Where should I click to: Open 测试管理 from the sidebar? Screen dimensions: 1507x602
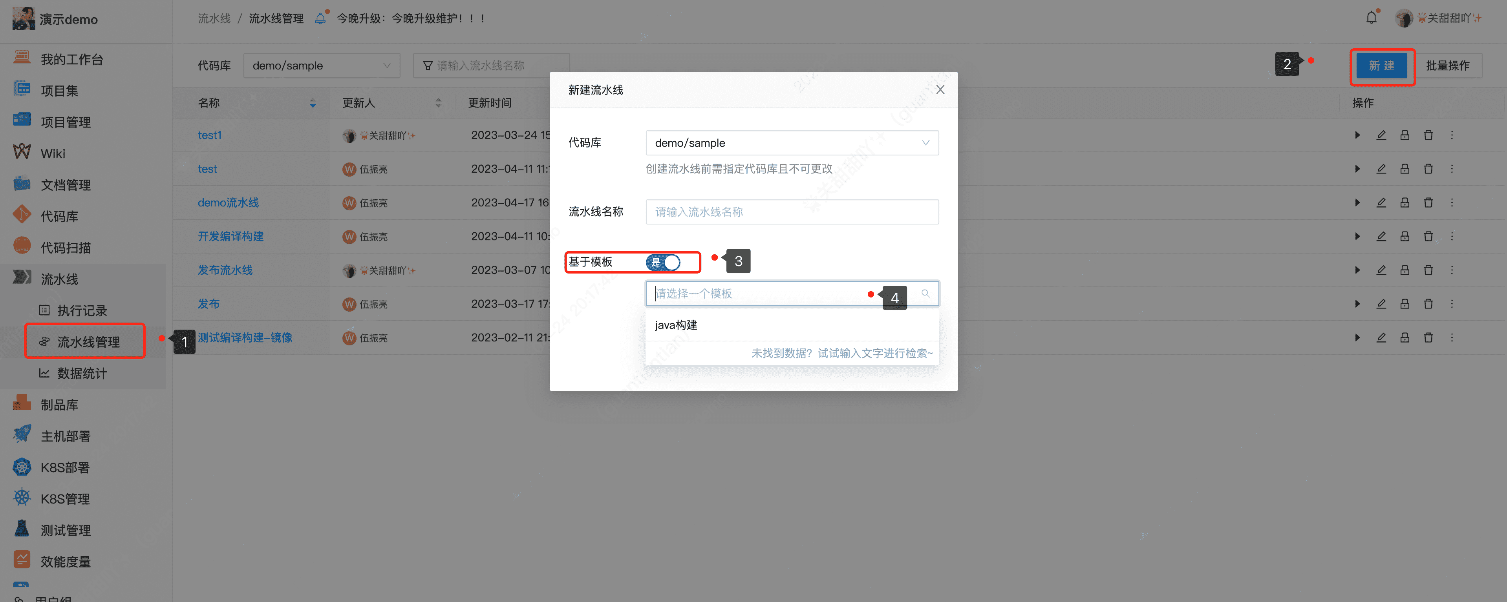tap(66, 529)
